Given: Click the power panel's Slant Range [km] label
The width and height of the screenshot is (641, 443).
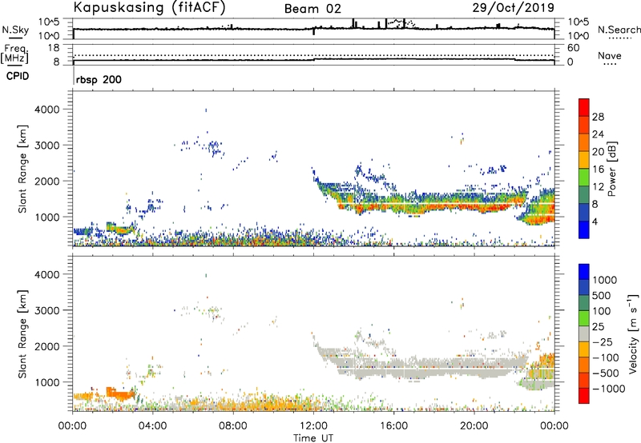Looking at the screenshot, I should tap(22, 170).
